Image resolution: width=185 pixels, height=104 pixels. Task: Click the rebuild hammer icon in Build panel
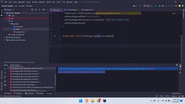pyautogui.click(x=5, y=69)
